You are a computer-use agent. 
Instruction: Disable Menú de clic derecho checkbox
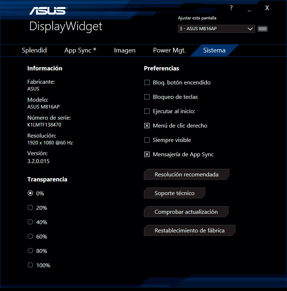click(147, 126)
